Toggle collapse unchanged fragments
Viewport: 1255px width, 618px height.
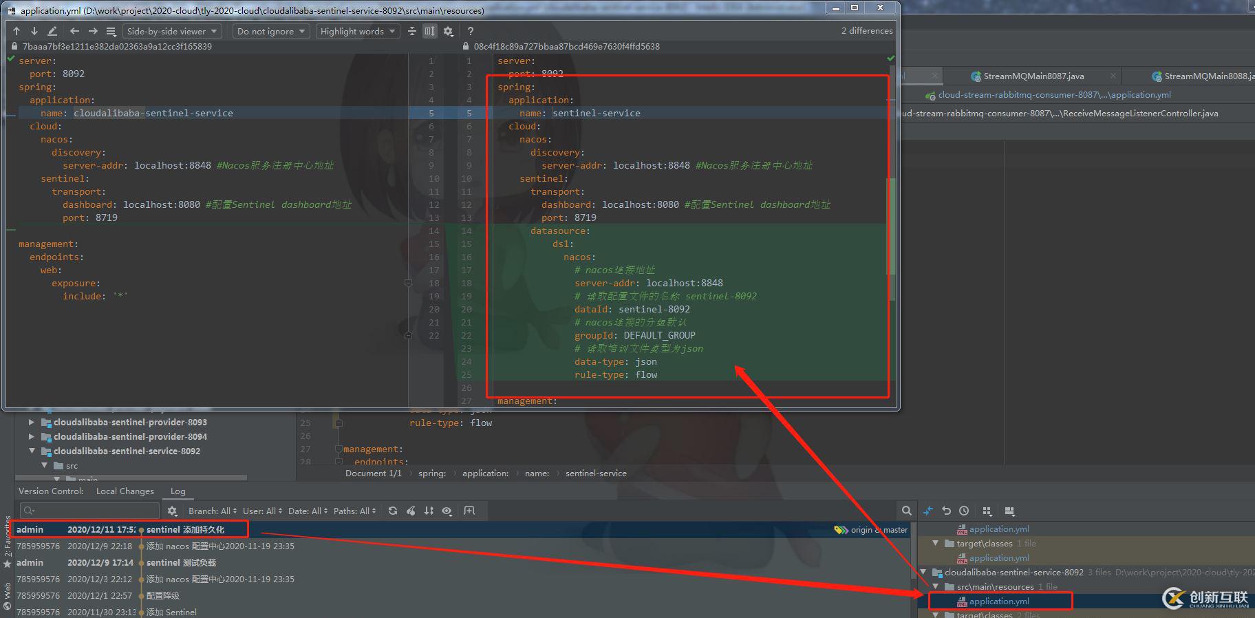pyautogui.click(x=412, y=31)
